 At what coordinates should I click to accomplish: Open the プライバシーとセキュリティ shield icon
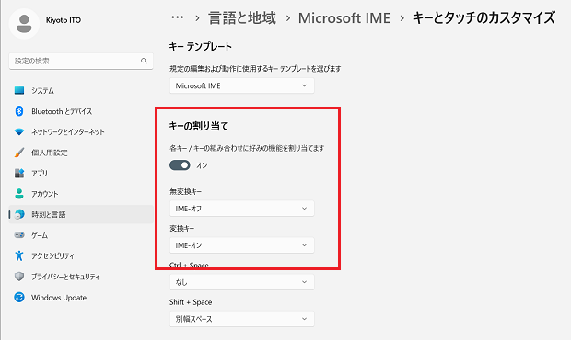click(19, 277)
